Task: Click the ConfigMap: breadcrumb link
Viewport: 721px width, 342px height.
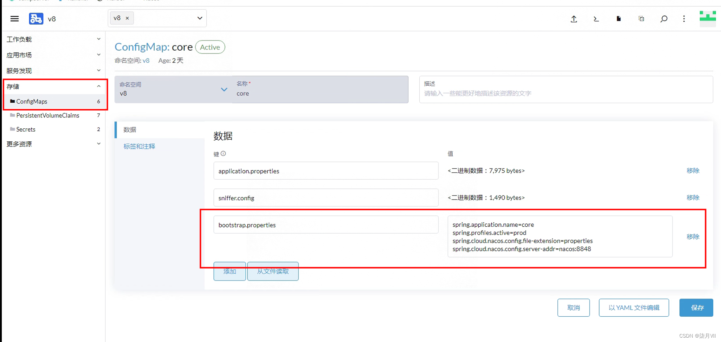Action: [x=142, y=47]
